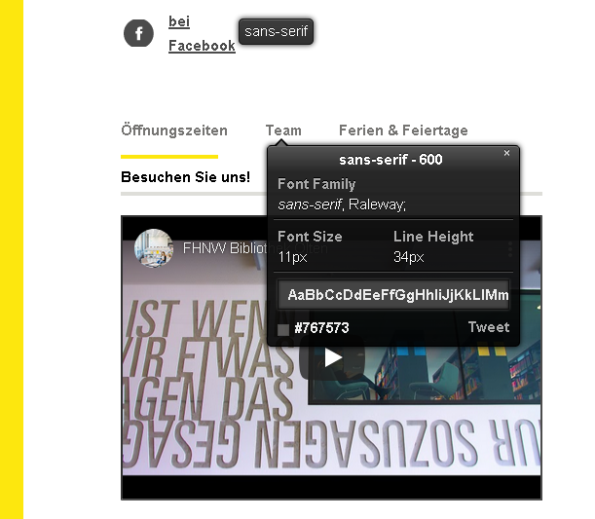Click the FHNW Bibliothek channel avatar
This screenshot has height=519, width=595.
point(154,248)
